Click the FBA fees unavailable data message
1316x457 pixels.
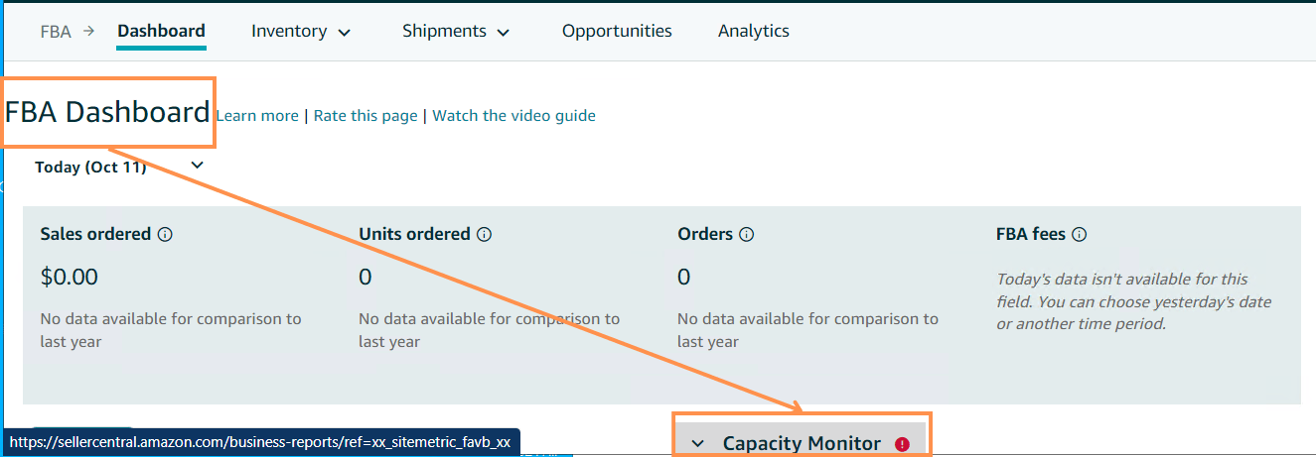[x=1135, y=301]
